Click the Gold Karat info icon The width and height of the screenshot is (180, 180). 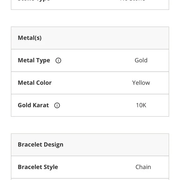57,106
